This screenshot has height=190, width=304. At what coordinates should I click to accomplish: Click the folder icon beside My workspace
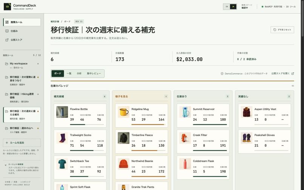point(6,64)
